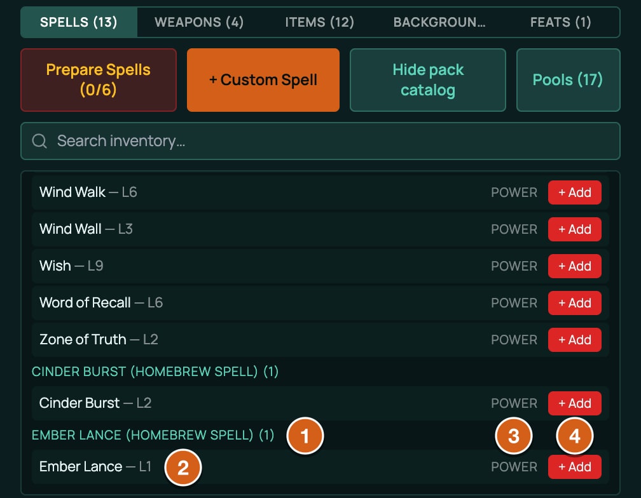Add the Zone of Truth spell
The height and width of the screenshot is (498, 641).
575,340
